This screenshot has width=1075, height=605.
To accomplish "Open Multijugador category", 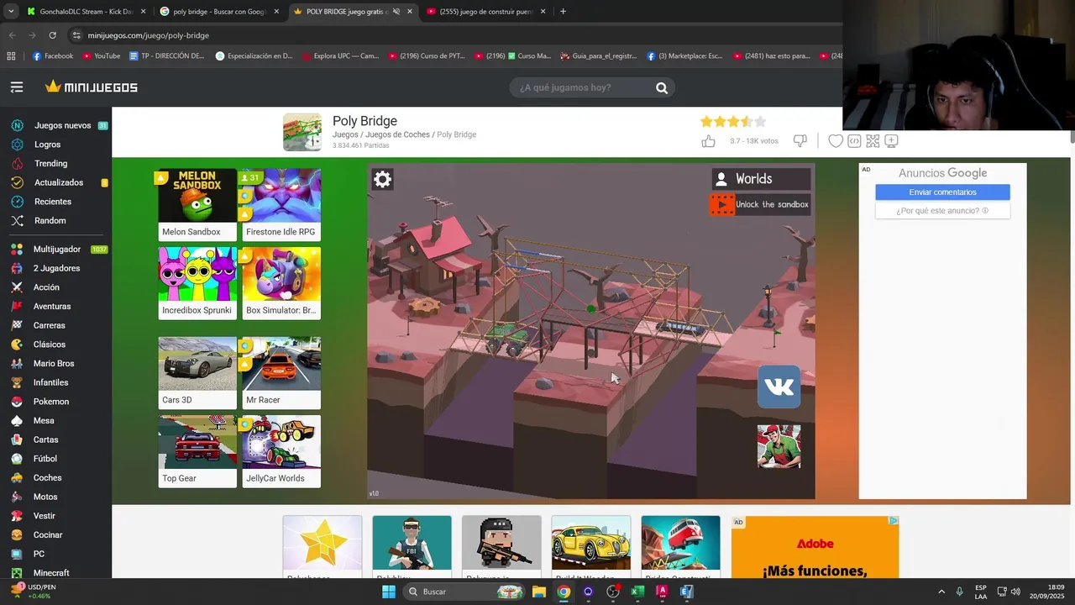I will (57, 250).
